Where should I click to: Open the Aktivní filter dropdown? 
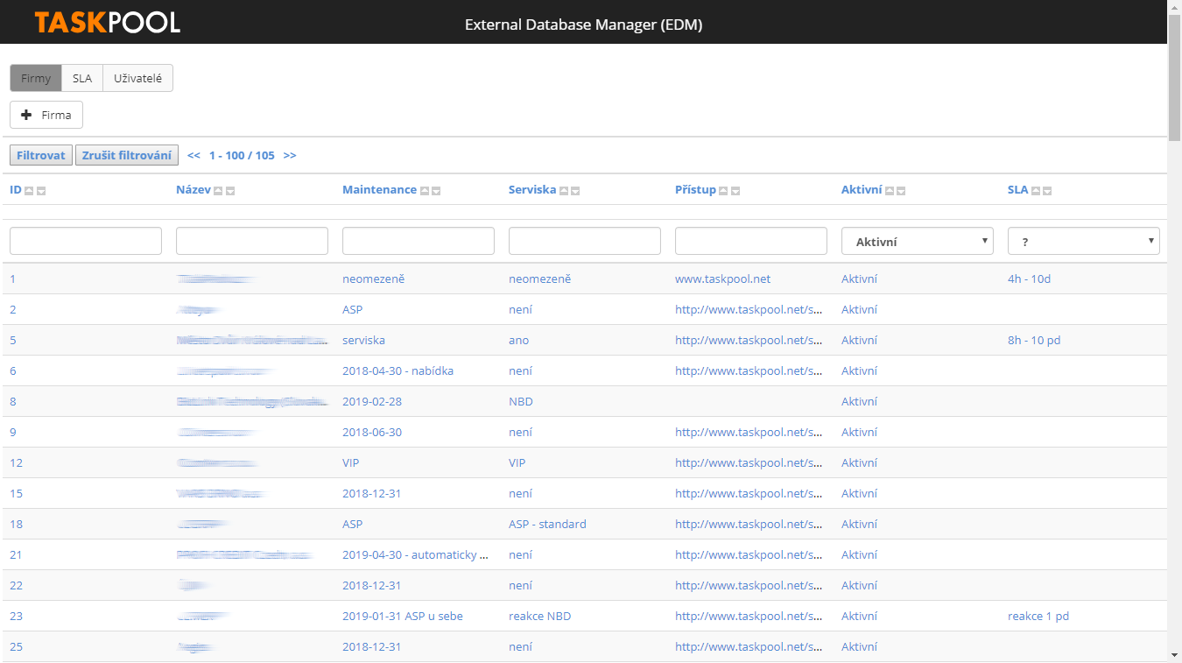coord(918,241)
